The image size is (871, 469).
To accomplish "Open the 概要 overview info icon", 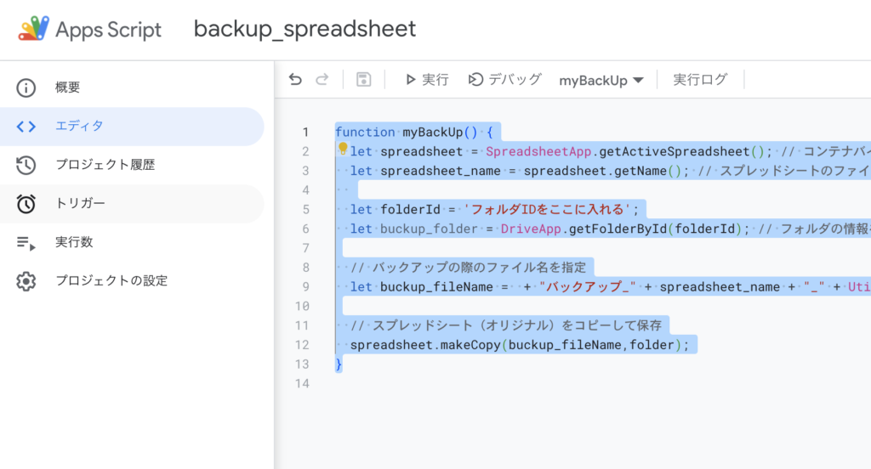I will click(x=26, y=88).
